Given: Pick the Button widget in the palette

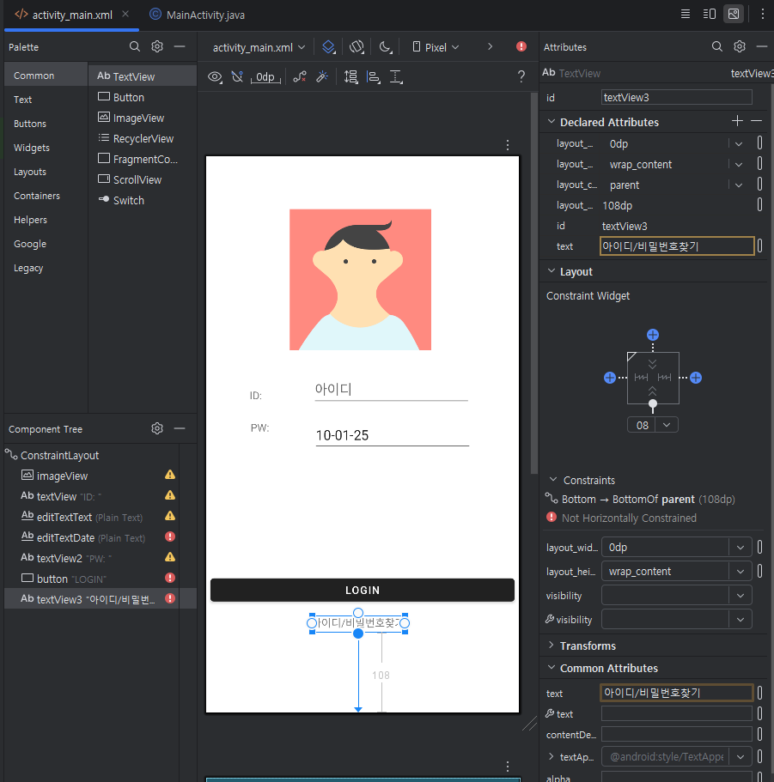Looking at the screenshot, I should tap(143, 97).
